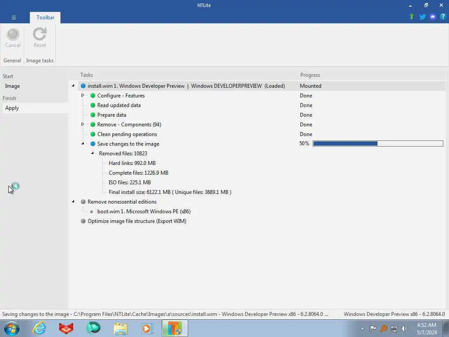Collapse the Removed files: 10823 node
The image size is (449, 337).
pyautogui.click(x=93, y=153)
